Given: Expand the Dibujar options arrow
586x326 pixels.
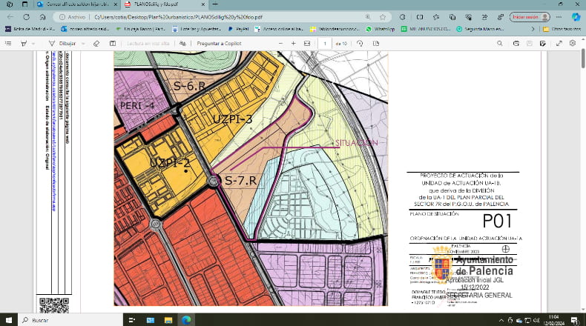Looking at the screenshot, I should [83, 44].
